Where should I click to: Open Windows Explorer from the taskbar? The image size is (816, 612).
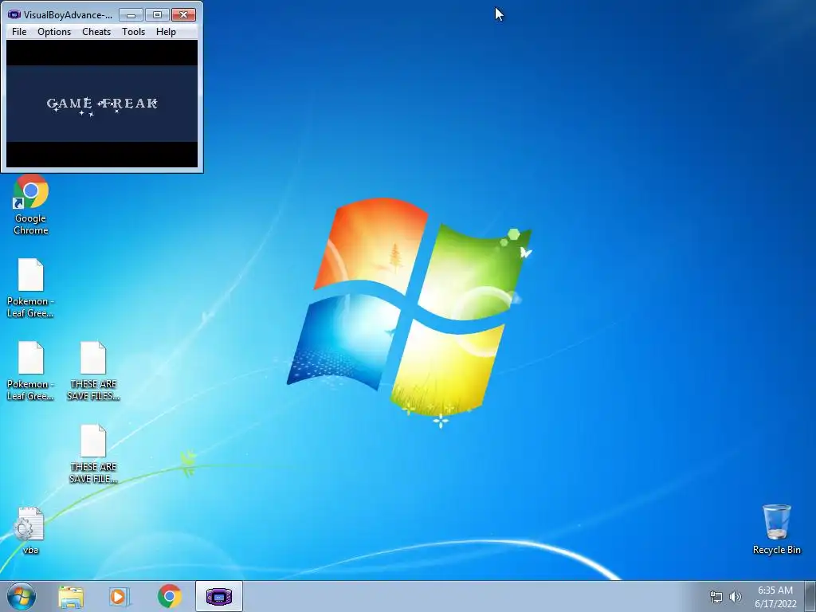pos(71,596)
